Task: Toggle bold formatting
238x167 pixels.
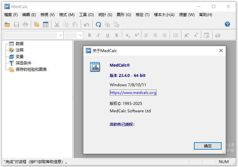Action: tap(89, 35)
